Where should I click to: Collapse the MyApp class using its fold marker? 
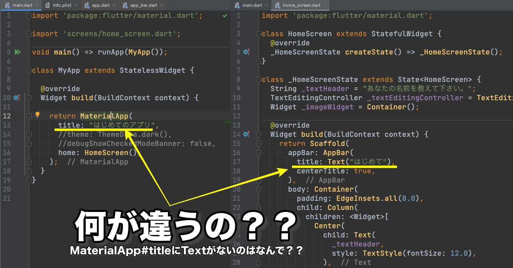[29, 70]
